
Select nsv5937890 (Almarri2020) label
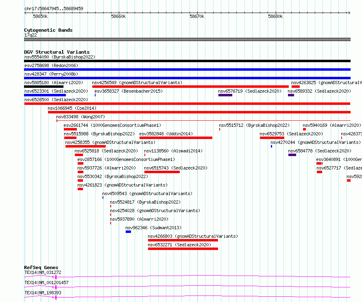point(139,219)
